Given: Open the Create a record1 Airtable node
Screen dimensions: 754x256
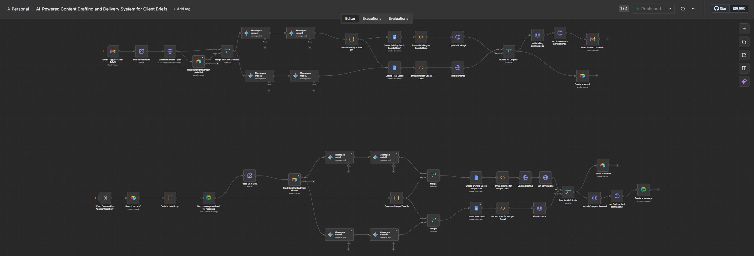Looking at the screenshot, I should click(603, 165).
